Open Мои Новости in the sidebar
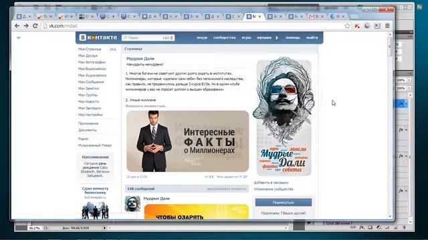This screenshot has width=428, height=240. click(x=88, y=101)
